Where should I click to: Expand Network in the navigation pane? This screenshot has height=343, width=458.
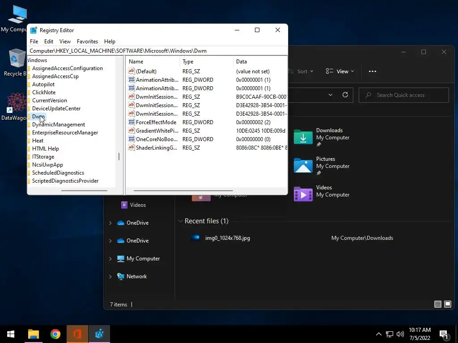click(x=110, y=276)
